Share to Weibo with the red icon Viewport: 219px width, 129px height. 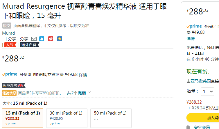click(x=51, y=39)
